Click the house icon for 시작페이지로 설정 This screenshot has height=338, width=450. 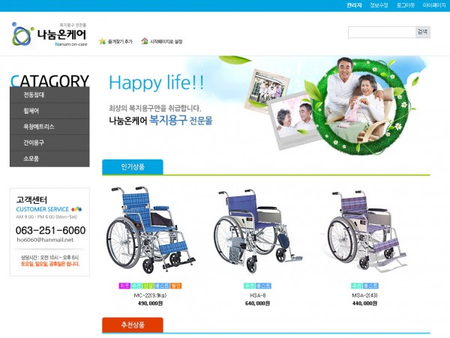click(145, 41)
